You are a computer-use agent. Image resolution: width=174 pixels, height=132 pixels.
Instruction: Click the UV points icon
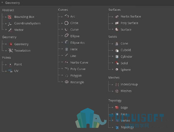point(10,71)
